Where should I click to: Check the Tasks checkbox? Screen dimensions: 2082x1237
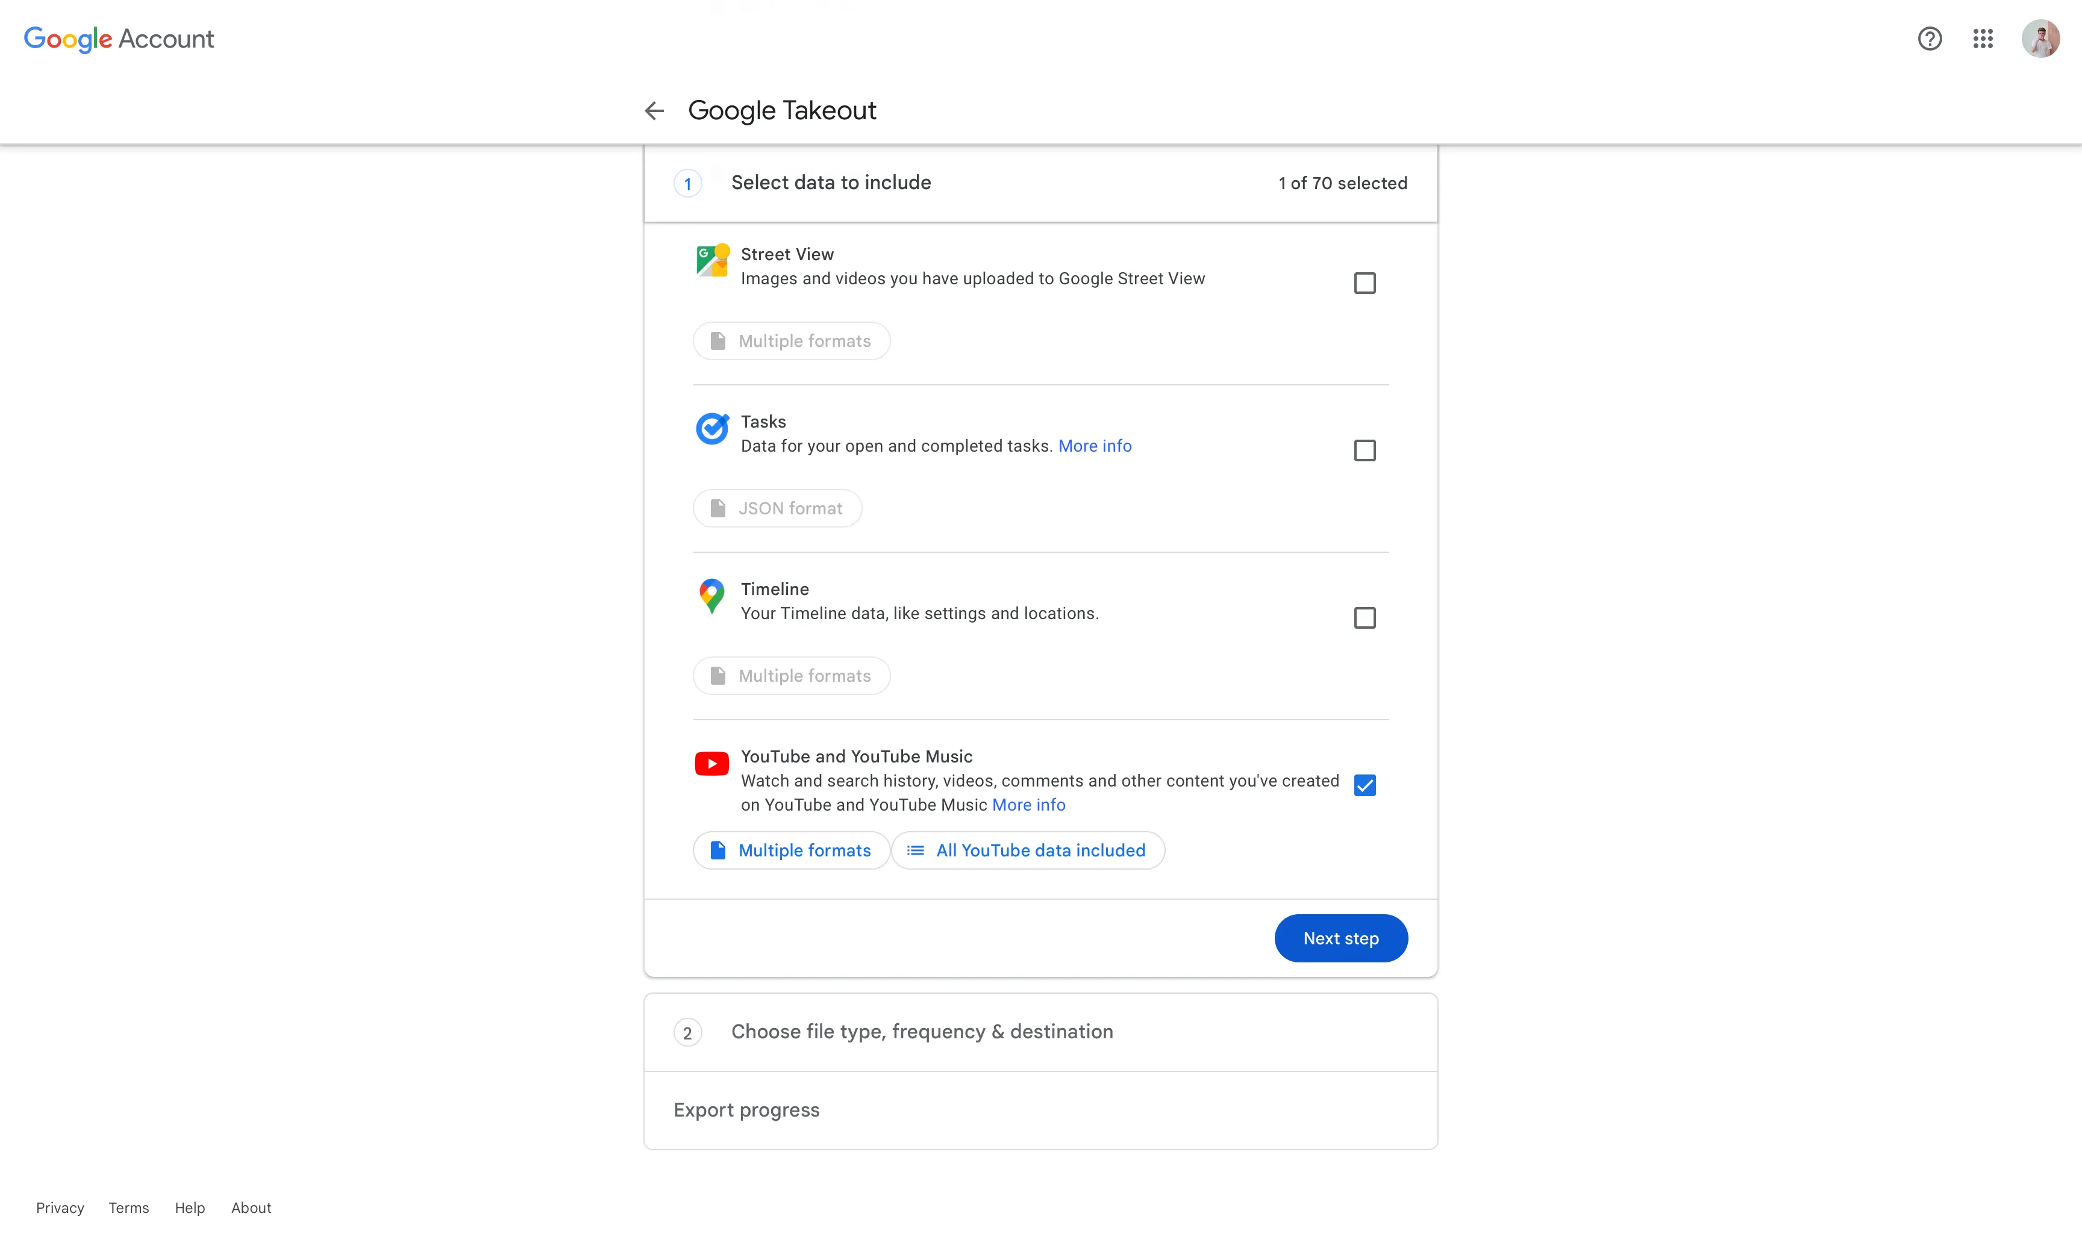[1365, 451]
